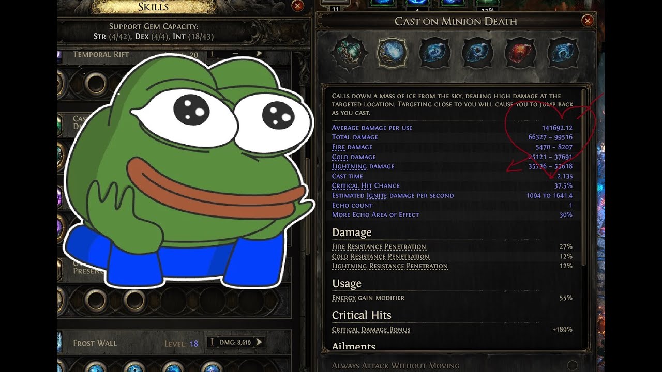
Task: Expand Frost Wall DMG 8,619 details arrow
Action: point(259,342)
